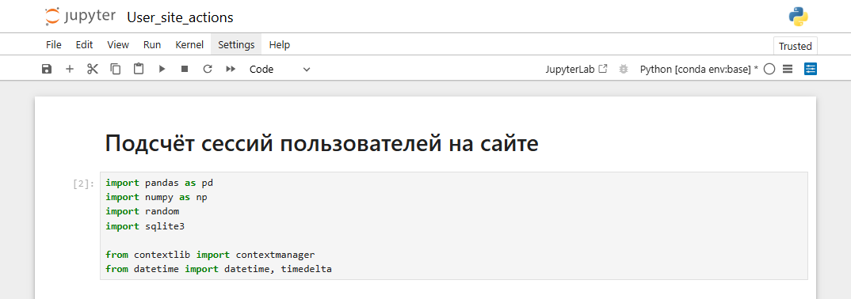Click the line 'import random'

142,211
